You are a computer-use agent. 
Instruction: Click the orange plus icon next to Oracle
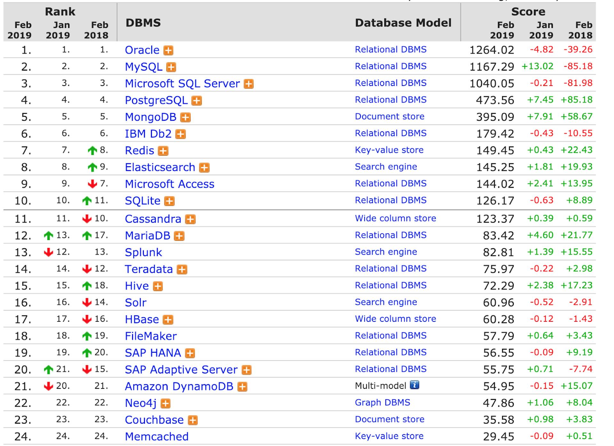coord(168,50)
